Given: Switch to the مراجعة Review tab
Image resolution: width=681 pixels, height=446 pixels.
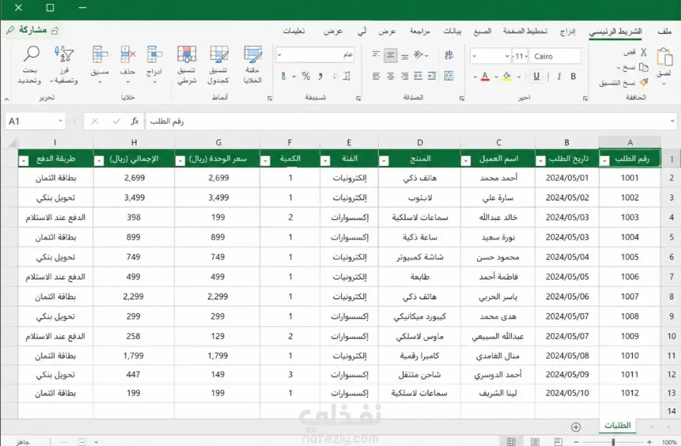Looking at the screenshot, I should click(419, 32).
